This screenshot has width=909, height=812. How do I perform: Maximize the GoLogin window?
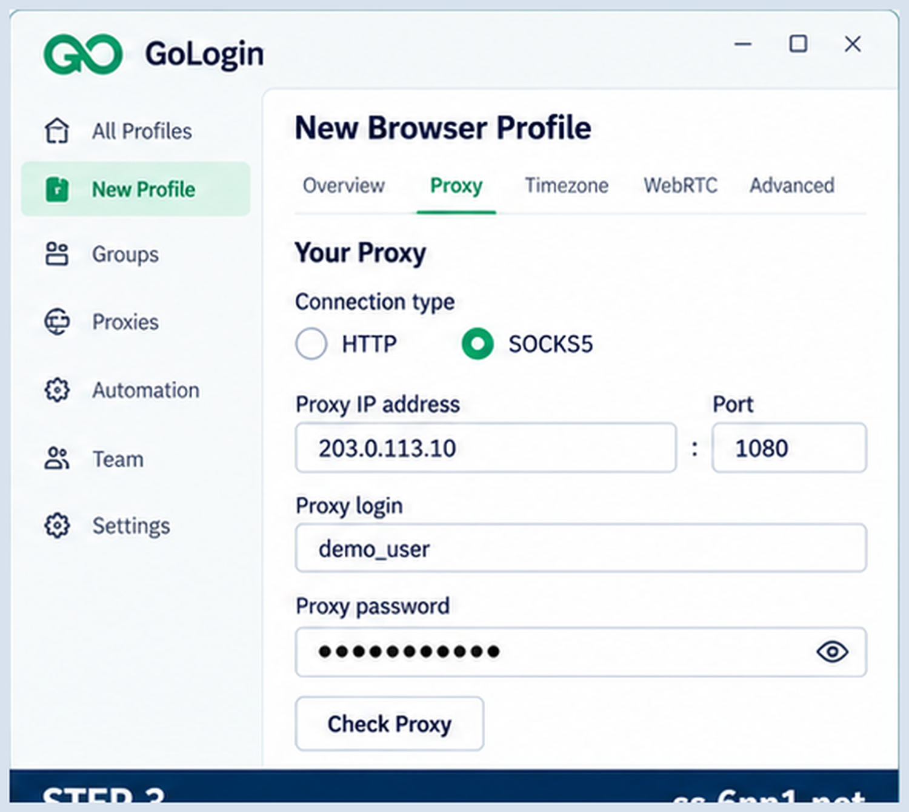tap(798, 44)
